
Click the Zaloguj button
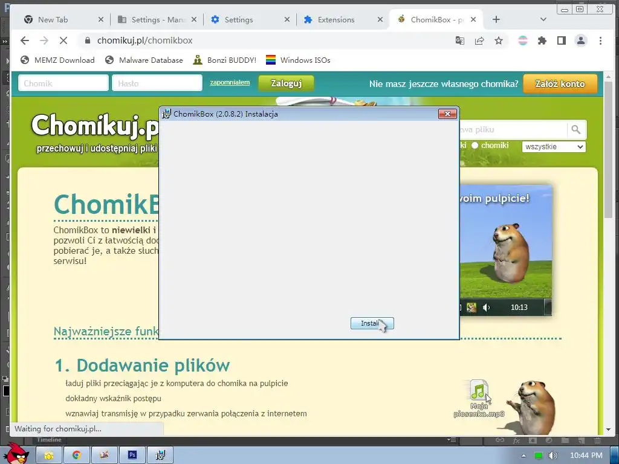[x=286, y=83]
